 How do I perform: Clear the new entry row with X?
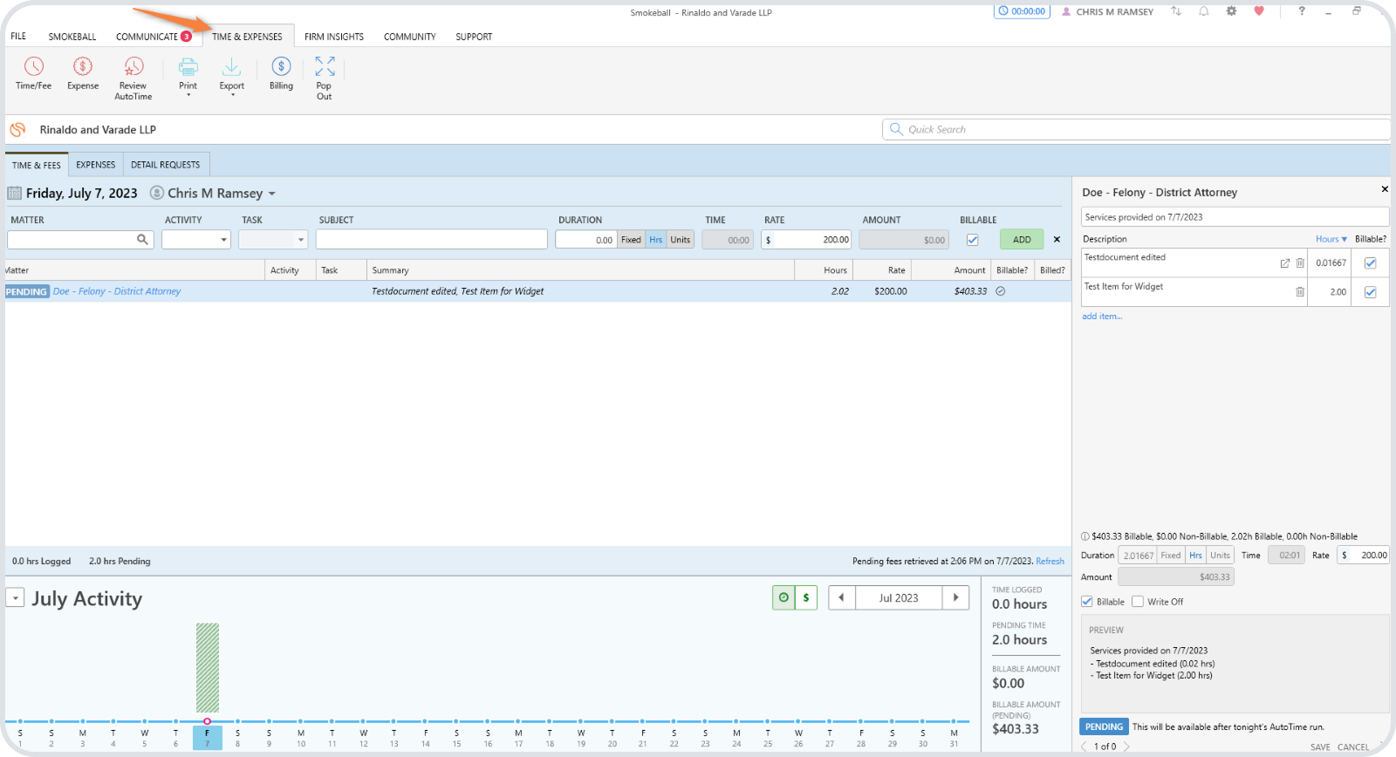[x=1057, y=239]
